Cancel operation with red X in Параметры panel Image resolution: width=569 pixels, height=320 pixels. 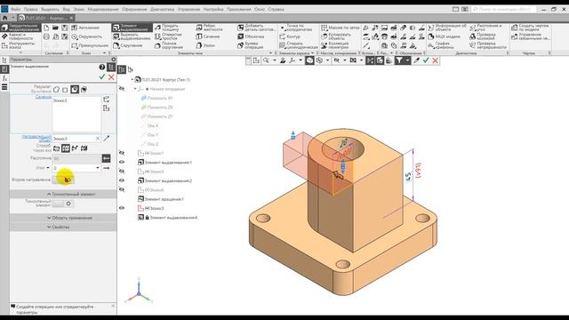coord(111,77)
